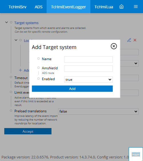
Task: Open the dropdown arrow behind the dialog
Action: point(136,63)
